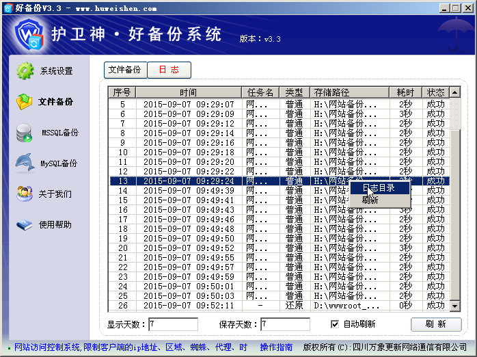Click the 刷新 button
The height and width of the screenshot is (357, 477).
pyautogui.click(x=436, y=324)
